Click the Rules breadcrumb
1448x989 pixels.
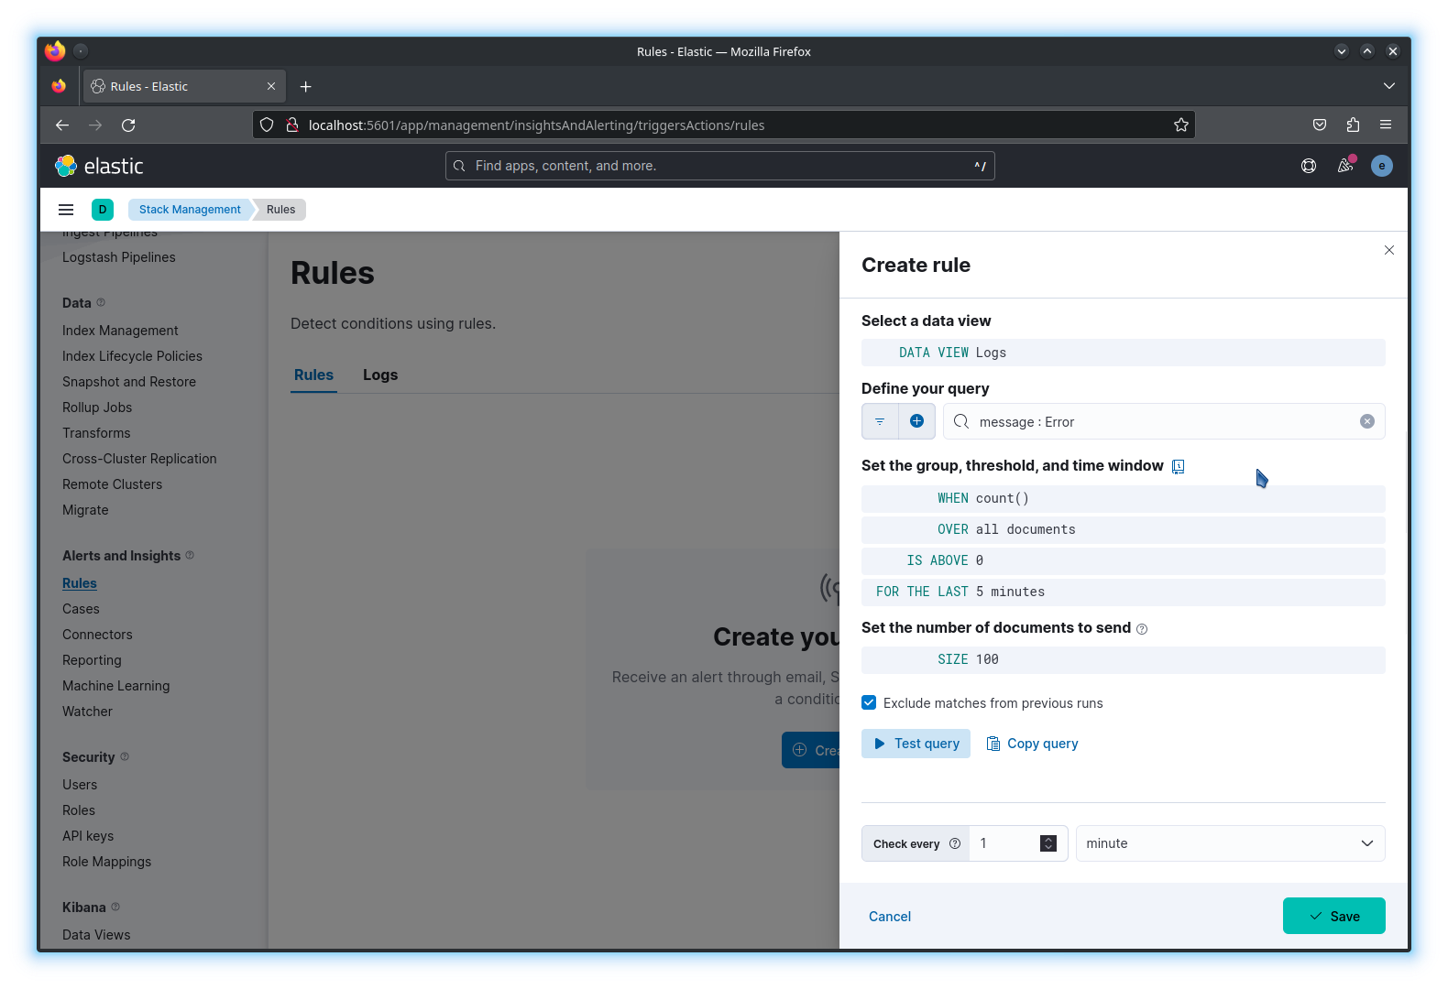tap(280, 210)
